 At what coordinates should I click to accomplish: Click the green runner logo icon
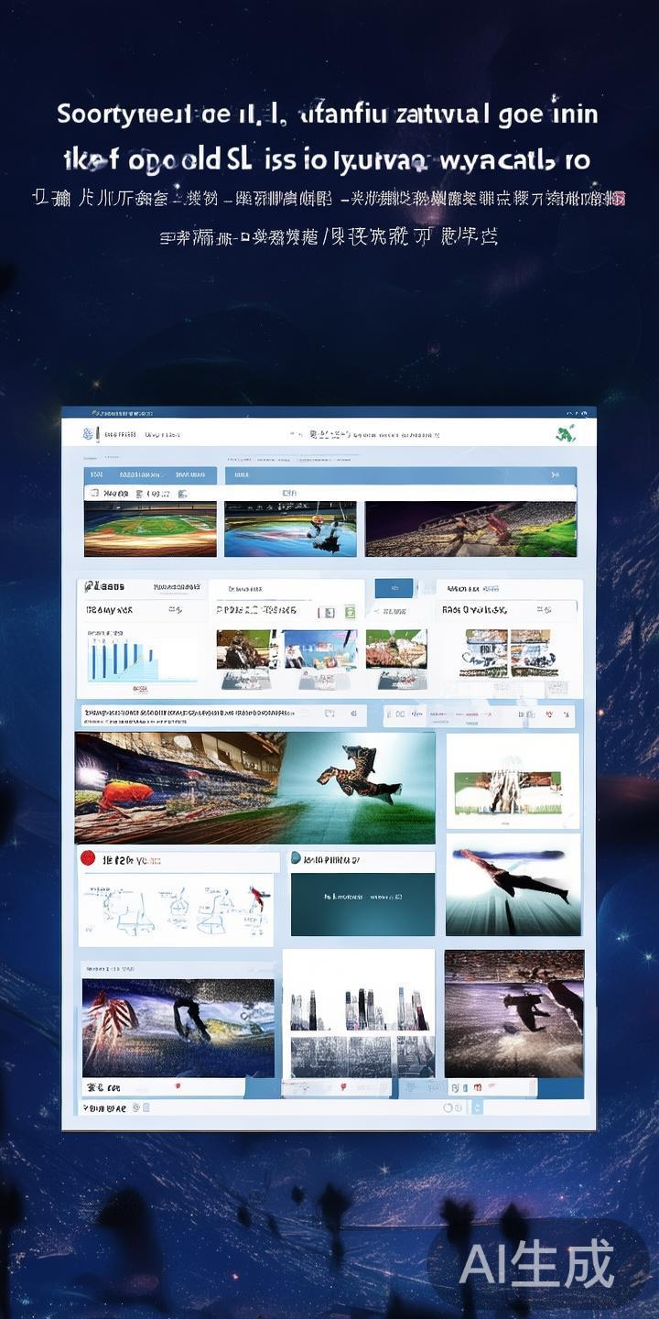(x=565, y=433)
